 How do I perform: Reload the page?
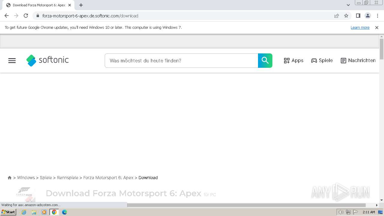tap(26, 16)
